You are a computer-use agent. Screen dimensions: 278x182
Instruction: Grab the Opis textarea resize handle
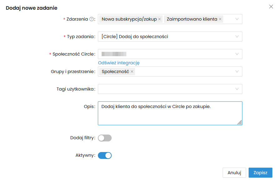240,123
